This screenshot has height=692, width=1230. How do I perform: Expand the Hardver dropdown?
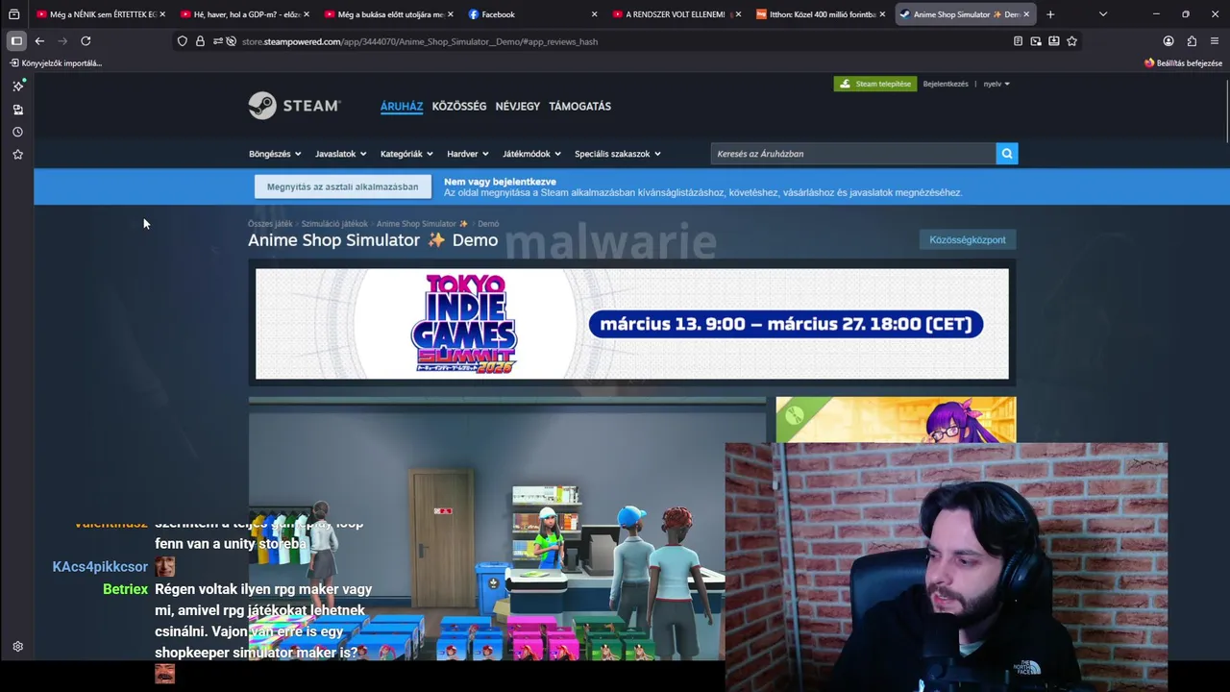point(468,154)
